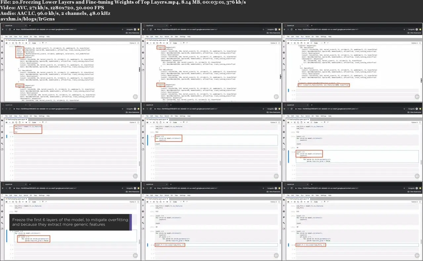423x261 pixels.
Task: Open the Other Bookmarks folder in the conv1 frame
Action: pyautogui.click(x=133, y=33)
